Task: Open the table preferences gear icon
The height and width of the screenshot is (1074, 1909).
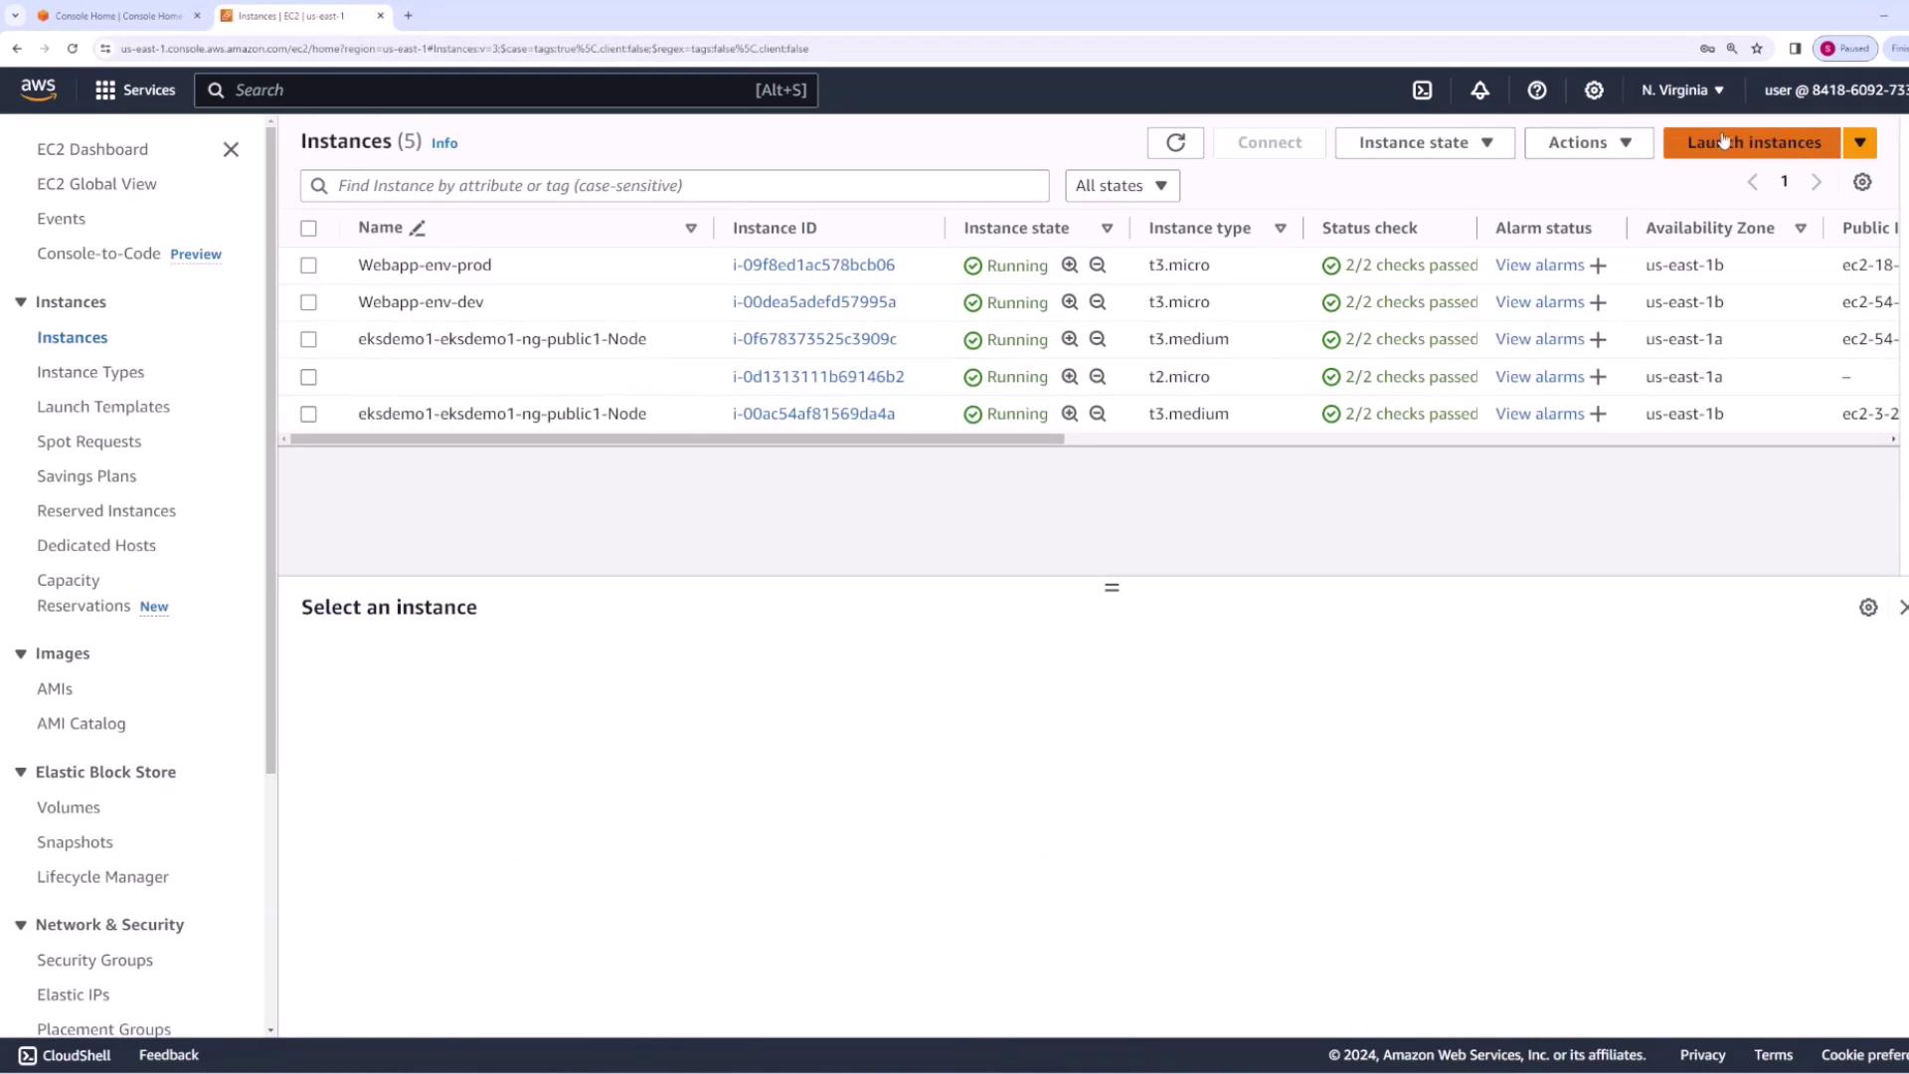Action: (1861, 182)
